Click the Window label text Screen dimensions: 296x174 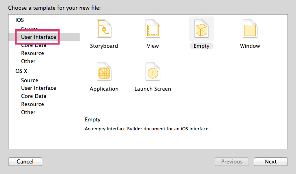pyautogui.click(x=250, y=46)
